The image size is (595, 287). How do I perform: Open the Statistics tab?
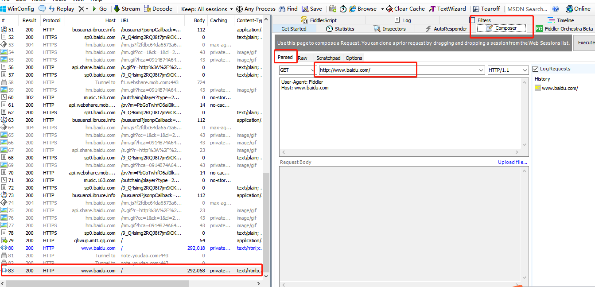point(340,29)
